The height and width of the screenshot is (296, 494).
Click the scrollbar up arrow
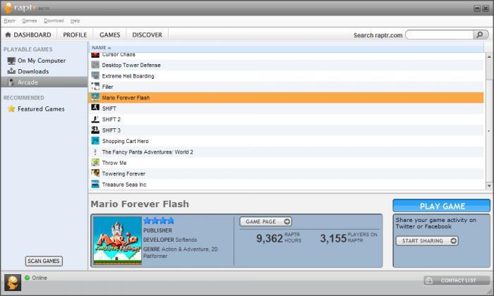click(x=489, y=56)
